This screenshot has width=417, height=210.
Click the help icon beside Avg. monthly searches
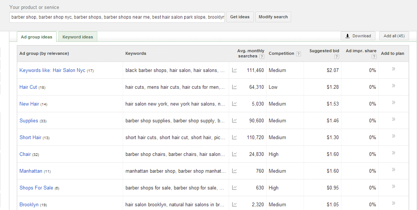coord(262,56)
